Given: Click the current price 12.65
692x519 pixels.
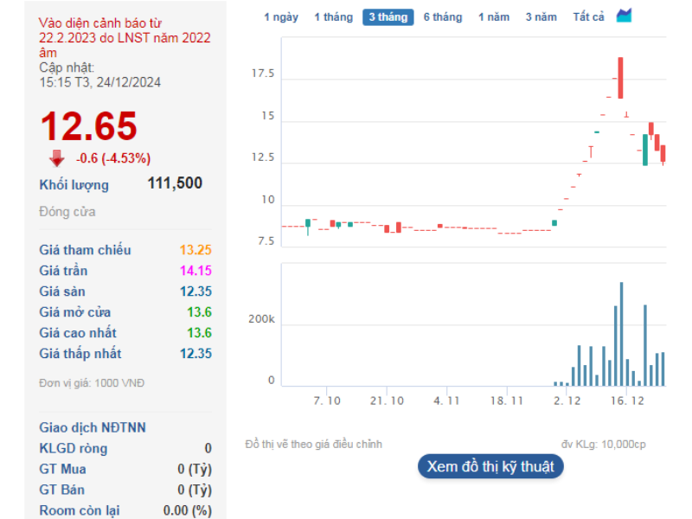Looking at the screenshot, I should 88,126.
